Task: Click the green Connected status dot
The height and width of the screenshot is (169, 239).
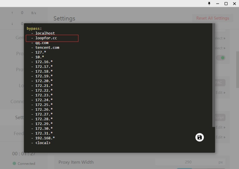Action: (14, 163)
